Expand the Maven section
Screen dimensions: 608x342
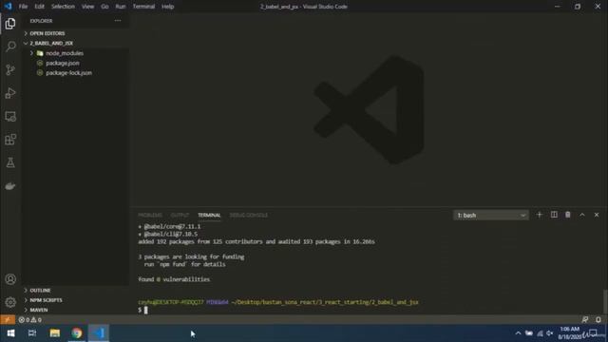pos(39,310)
